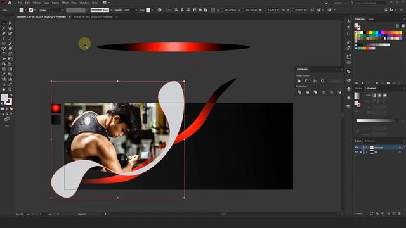Select the Zoom tool
This screenshot has width=406, height=228.
click(10, 89)
